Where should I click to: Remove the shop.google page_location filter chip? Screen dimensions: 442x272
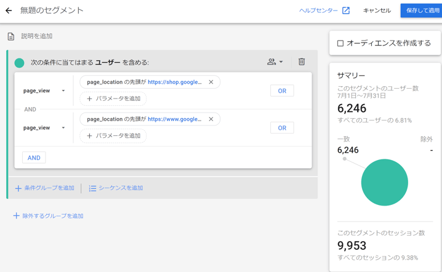click(x=211, y=82)
